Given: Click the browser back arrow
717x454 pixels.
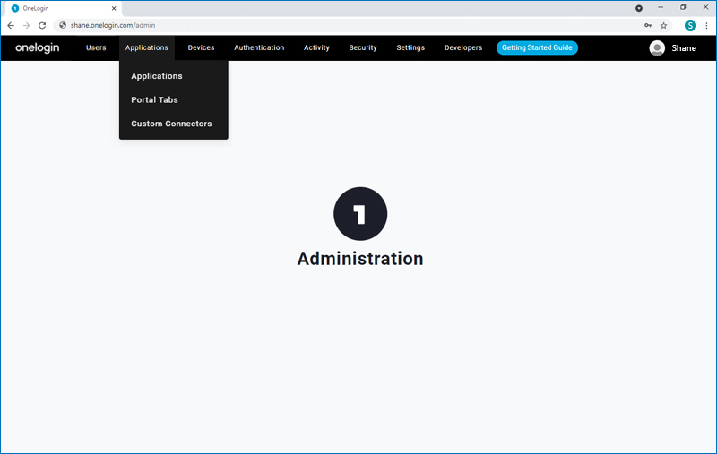Looking at the screenshot, I should coord(11,25).
